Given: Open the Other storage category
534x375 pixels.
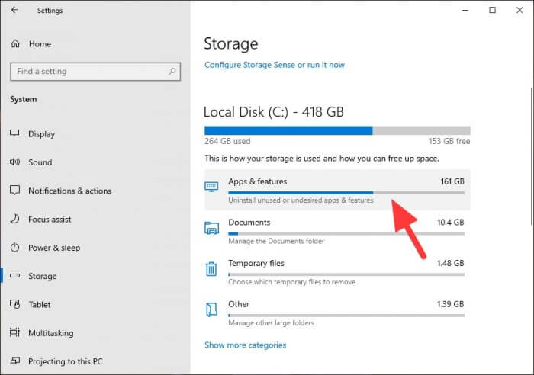Looking at the screenshot, I should [337, 312].
